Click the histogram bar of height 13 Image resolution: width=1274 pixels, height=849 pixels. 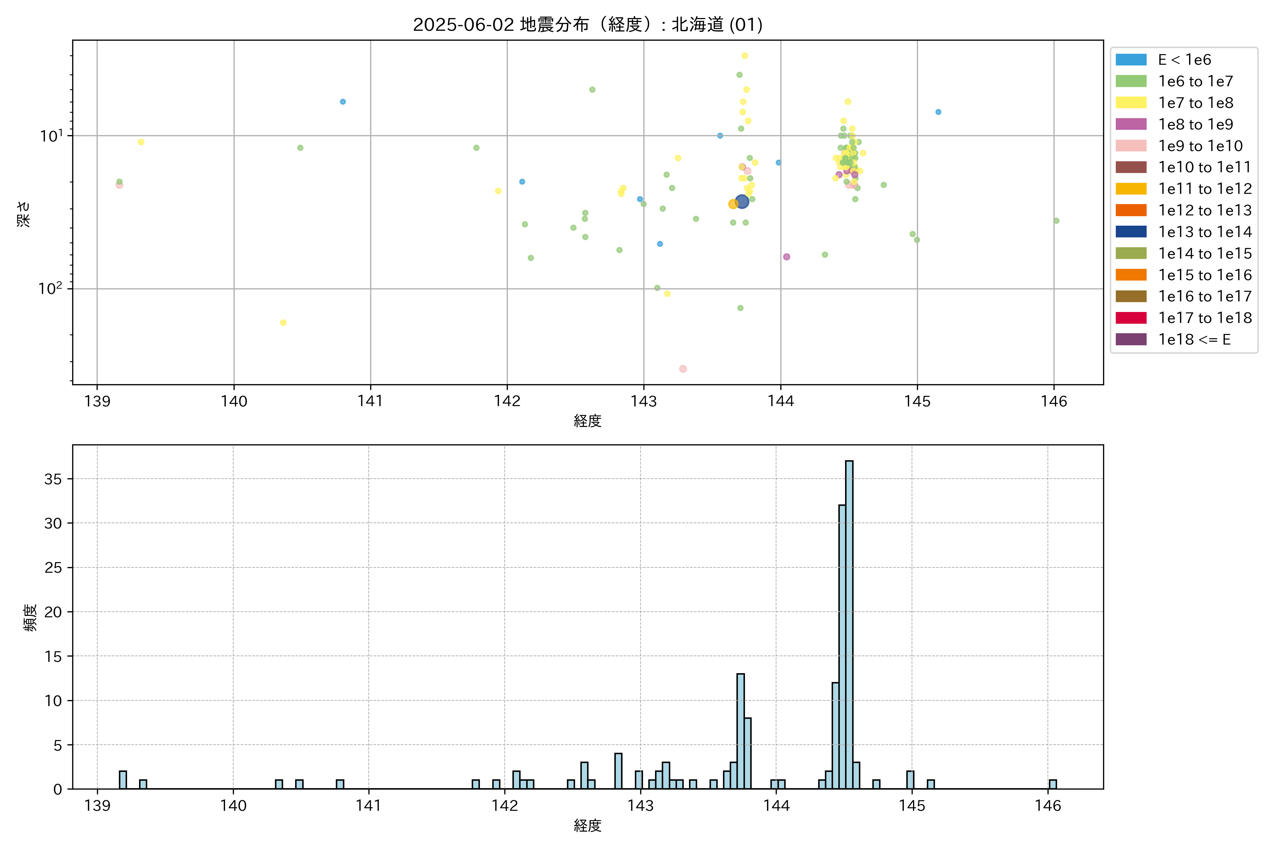pyautogui.click(x=740, y=731)
